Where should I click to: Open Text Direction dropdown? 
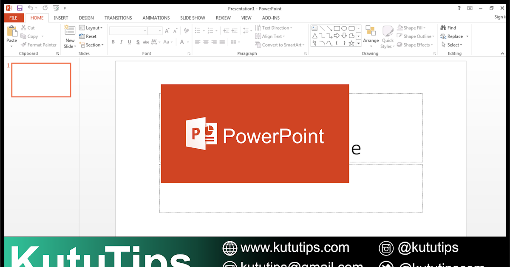point(274,28)
